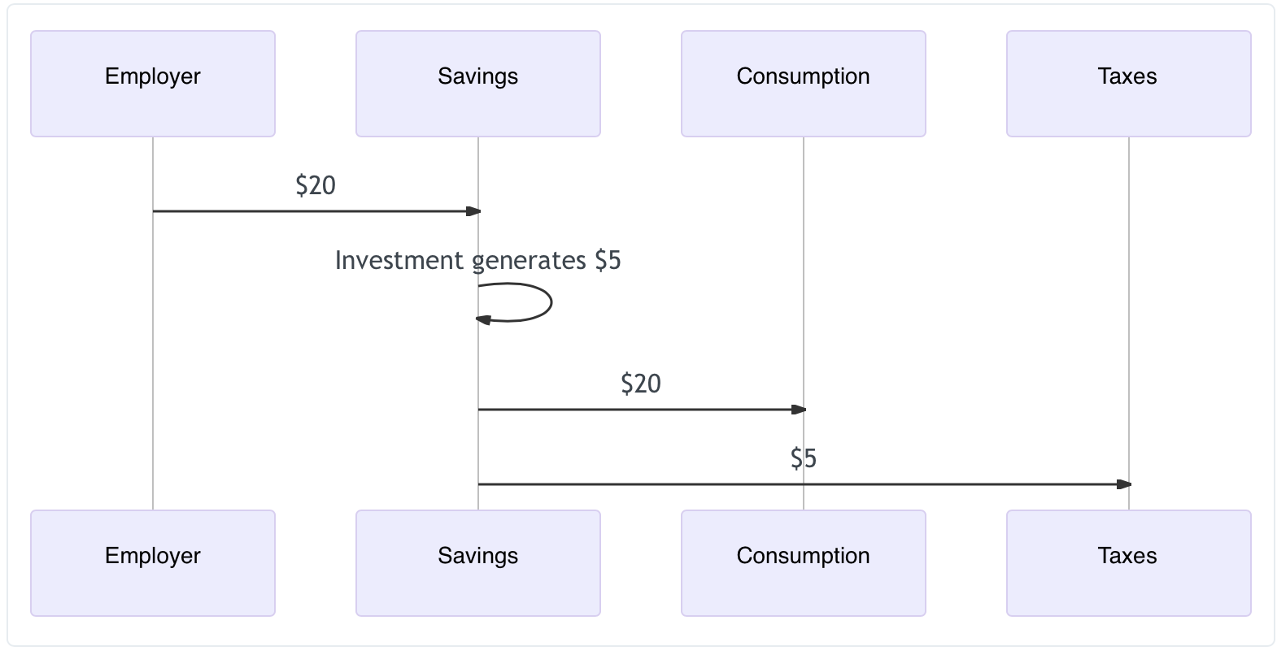Image resolution: width=1277 pixels, height=655 pixels.
Task: Click the top Consumption participant box
Action: (x=804, y=84)
